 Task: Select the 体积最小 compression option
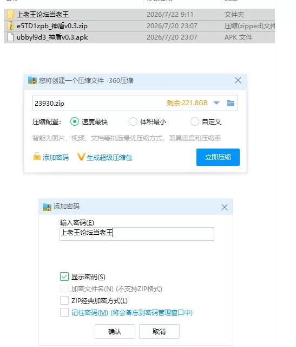[x=133, y=121]
